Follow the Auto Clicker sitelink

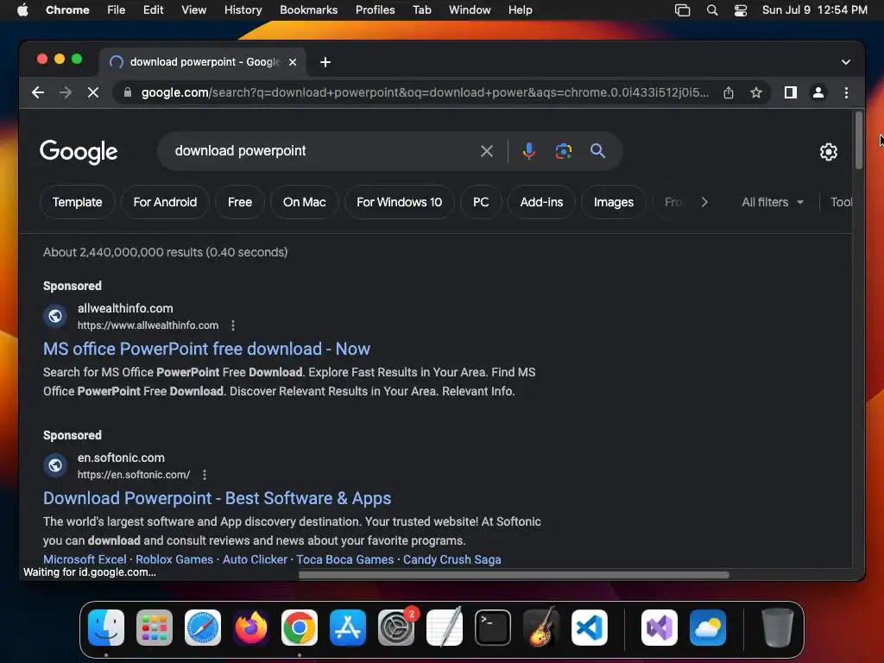click(x=255, y=559)
